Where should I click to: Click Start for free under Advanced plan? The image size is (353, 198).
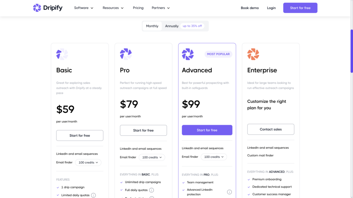207,130
